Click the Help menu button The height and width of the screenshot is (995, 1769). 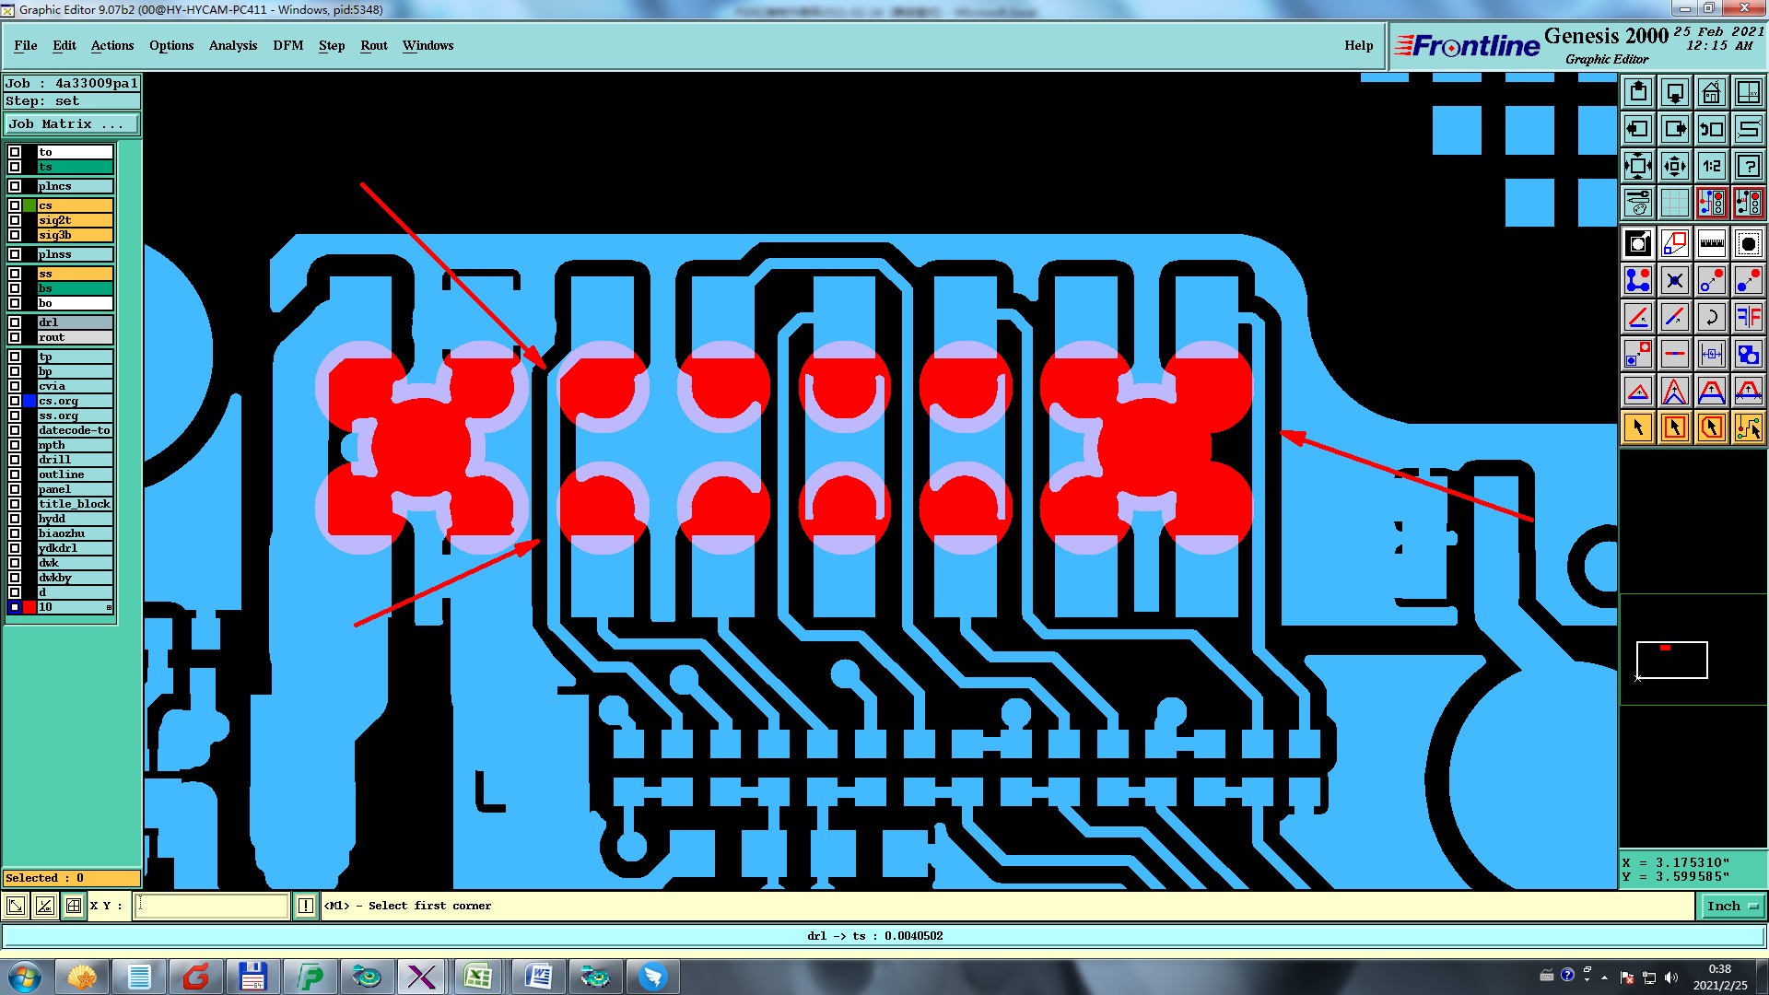[1358, 45]
